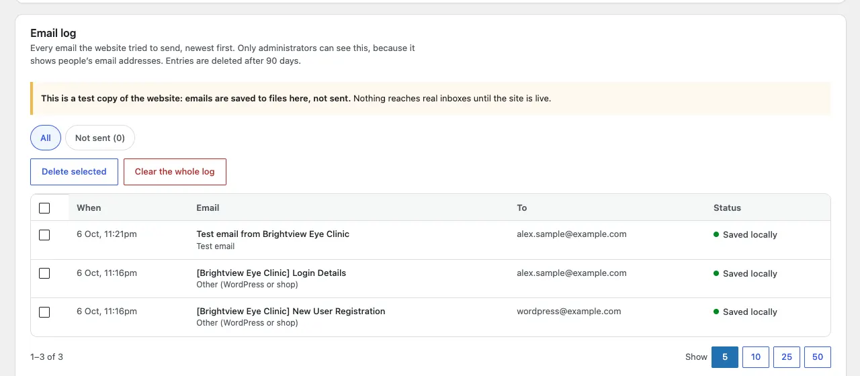Click the To column header
Screen dimensions: 860x376
pyautogui.click(x=522, y=208)
